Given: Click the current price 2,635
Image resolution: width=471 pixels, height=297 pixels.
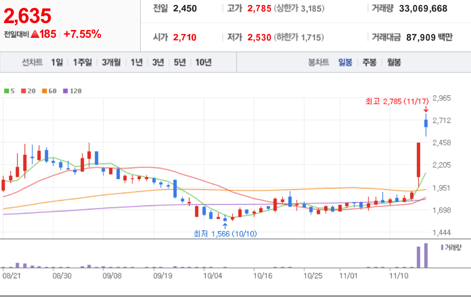Looking at the screenshot, I should pyautogui.click(x=28, y=16).
